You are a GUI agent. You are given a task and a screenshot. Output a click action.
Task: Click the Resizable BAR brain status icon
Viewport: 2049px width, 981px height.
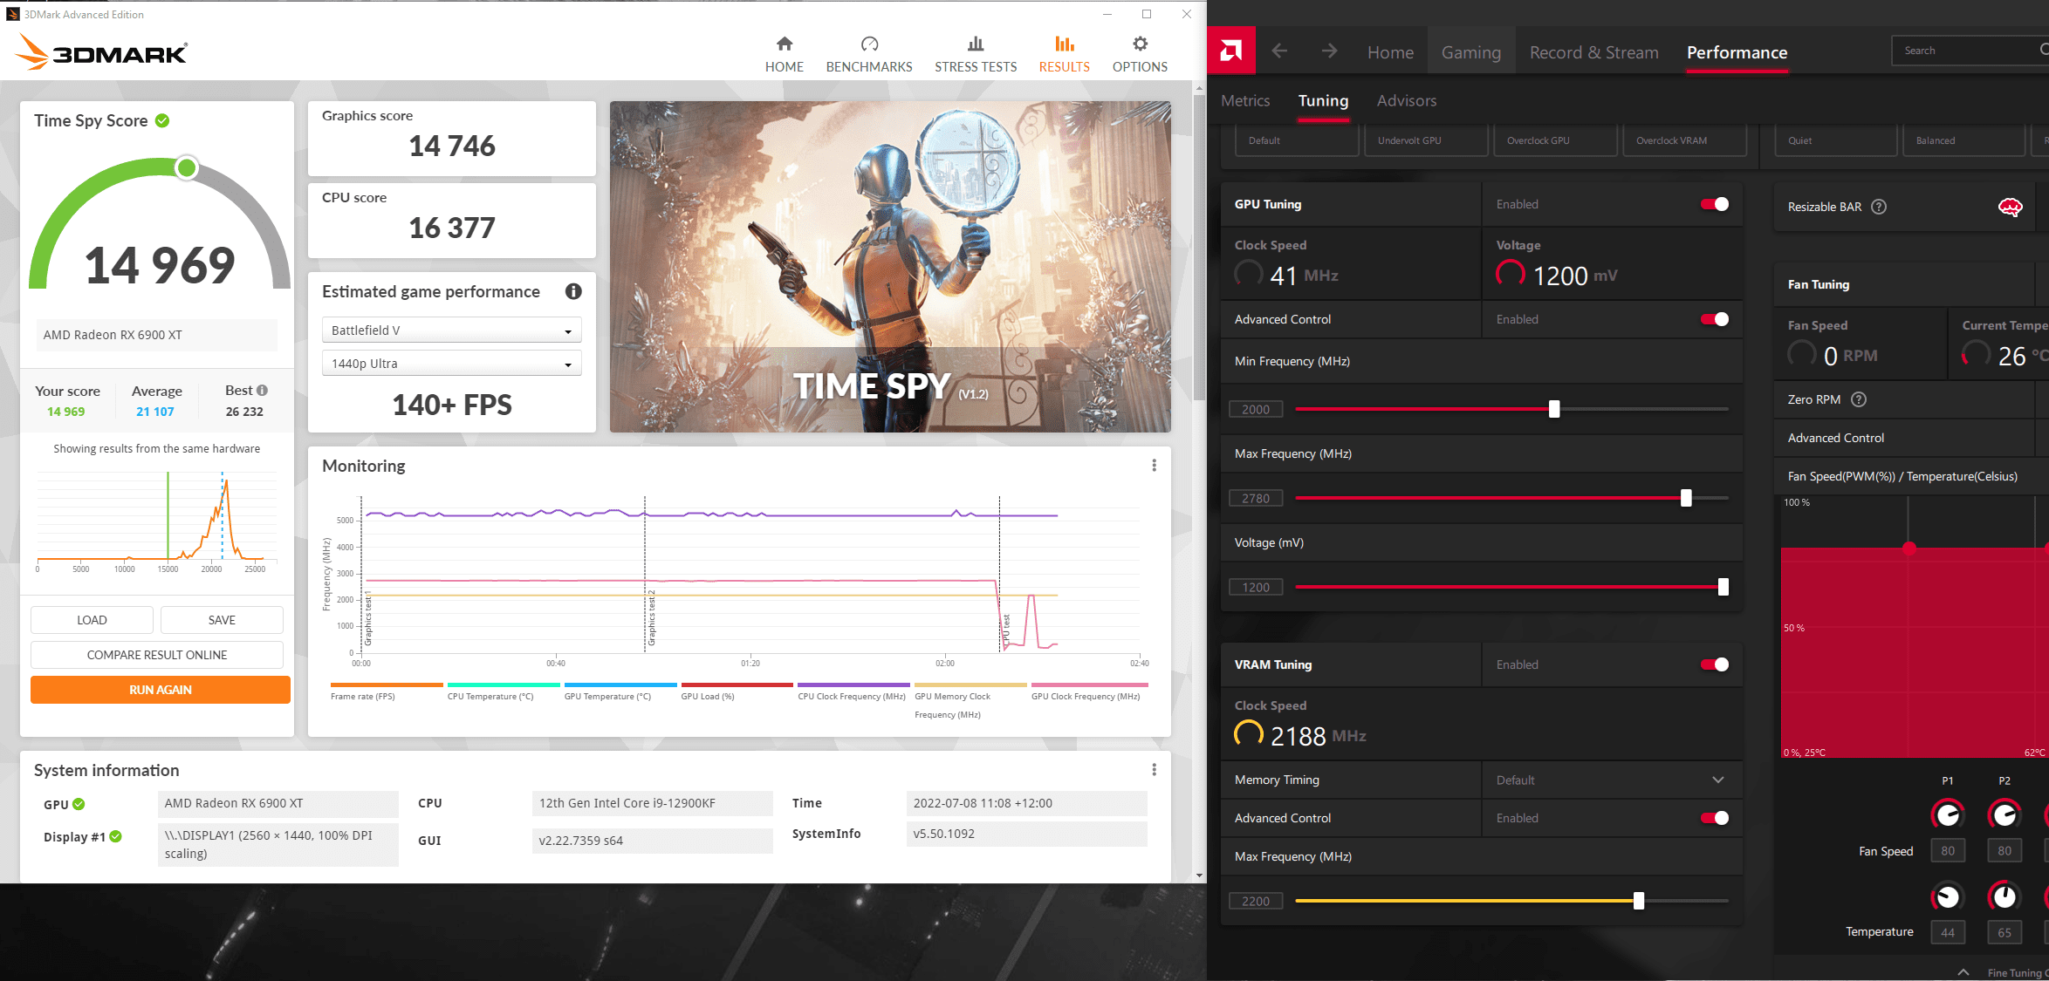[2010, 207]
